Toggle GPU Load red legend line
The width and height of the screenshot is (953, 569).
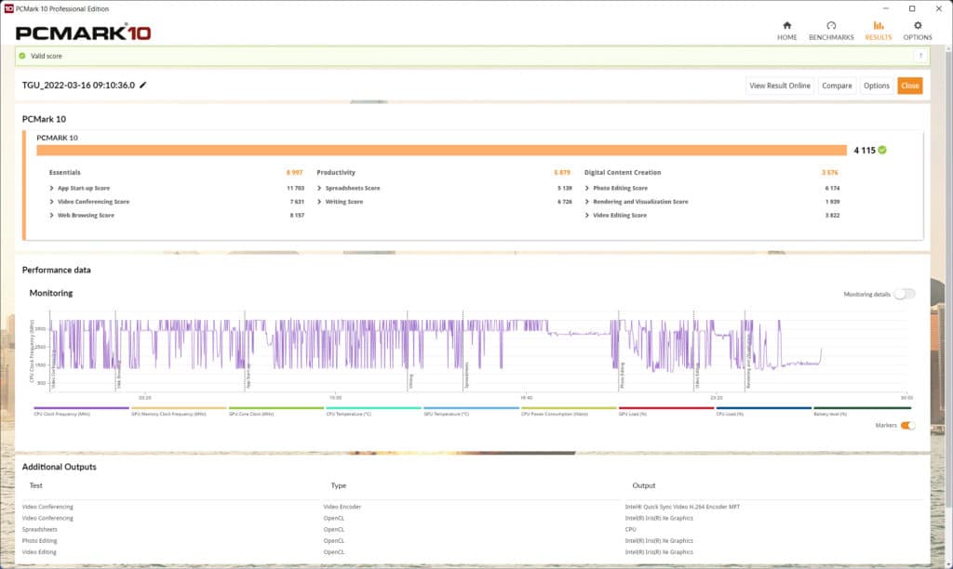click(x=666, y=408)
